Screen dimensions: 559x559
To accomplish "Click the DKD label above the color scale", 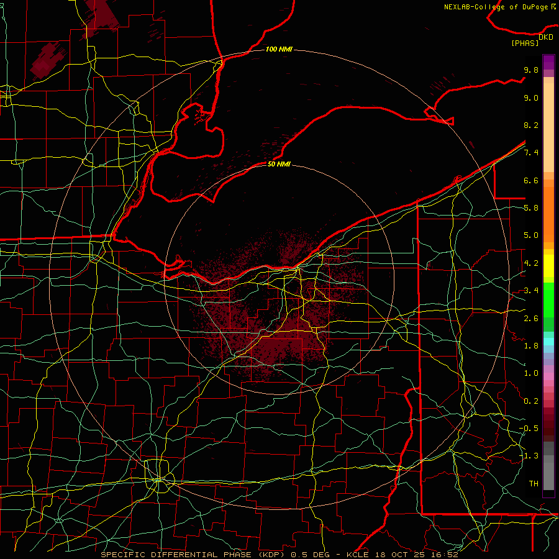I will [x=546, y=37].
